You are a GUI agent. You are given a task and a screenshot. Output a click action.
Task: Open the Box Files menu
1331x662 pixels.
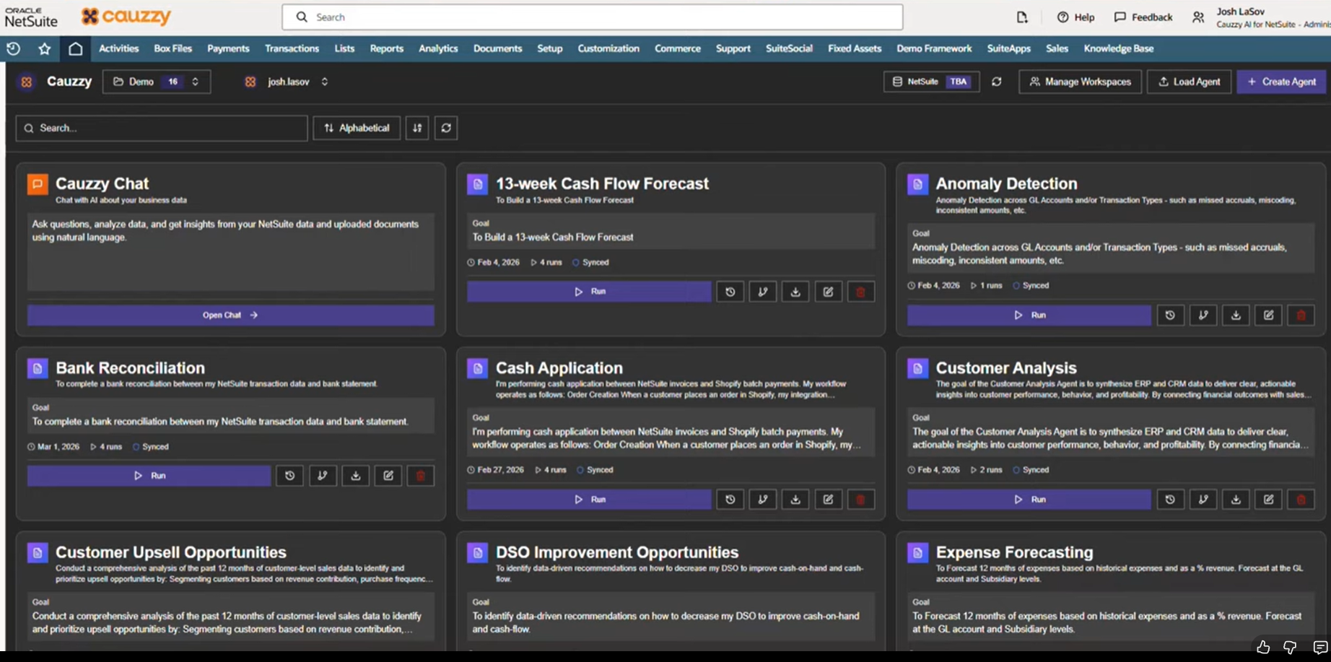click(173, 48)
